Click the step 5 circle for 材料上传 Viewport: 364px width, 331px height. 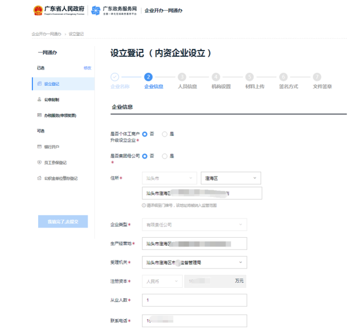tap(250, 77)
